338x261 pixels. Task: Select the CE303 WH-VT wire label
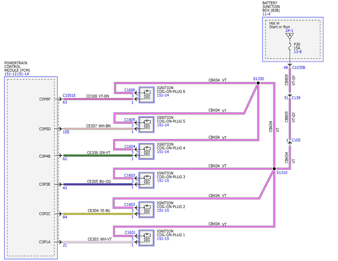point(99,239)
